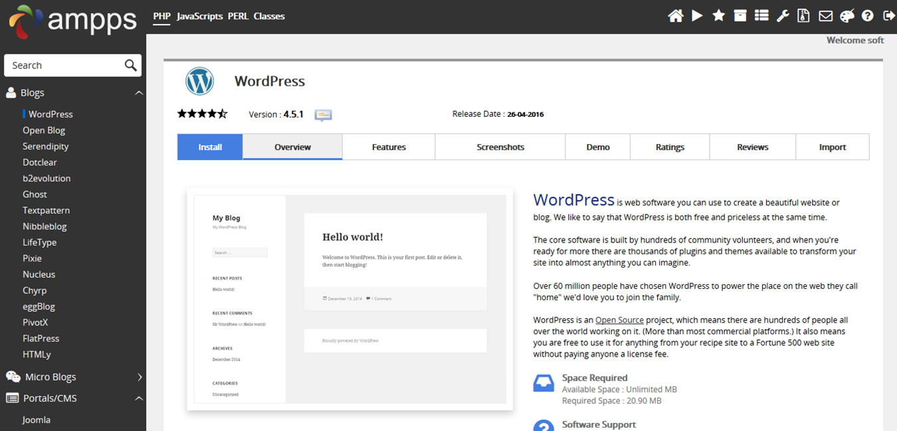The width and height of the screenshot is (897, 431).
Task: Collapse the Portals/CMS category chevron
Action: coord(139,398)
